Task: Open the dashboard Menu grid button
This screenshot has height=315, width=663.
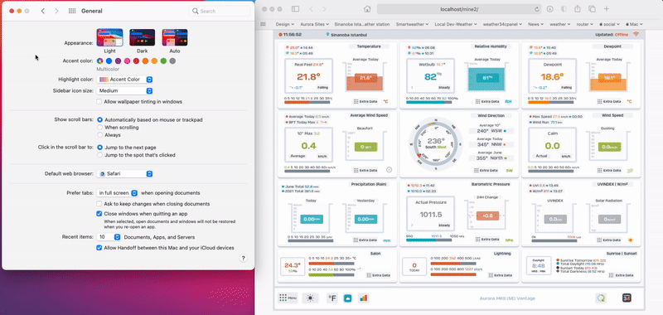Action: click(x=288, y=298)
